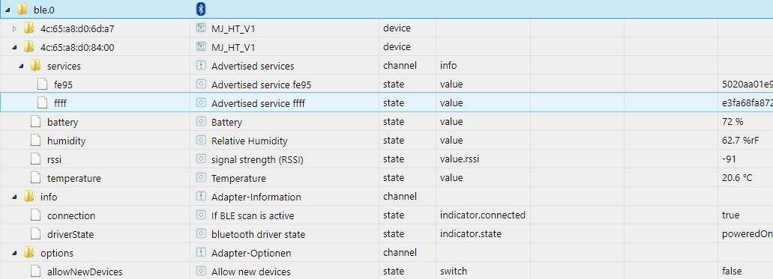Click the services folder icon
The height and width of the screenshot is (279, 773).
pos(35,65)
